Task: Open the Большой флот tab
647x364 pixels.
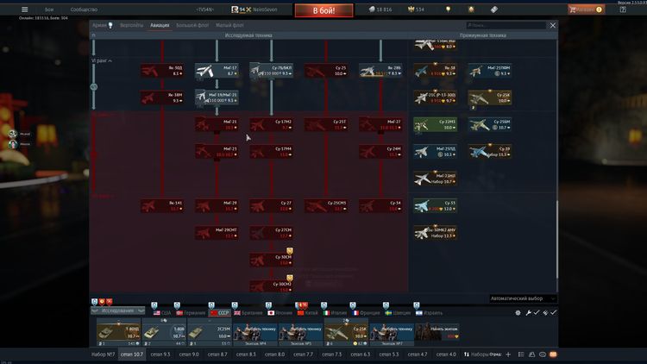Action: pyautogui.click(x=192, y=26)
